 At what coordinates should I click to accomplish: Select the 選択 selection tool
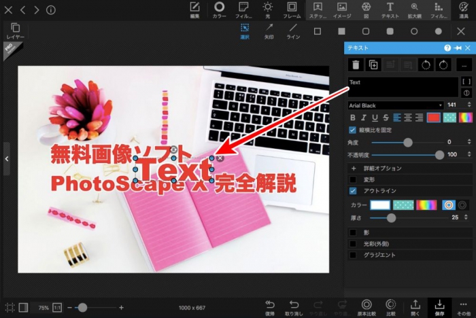245,31
